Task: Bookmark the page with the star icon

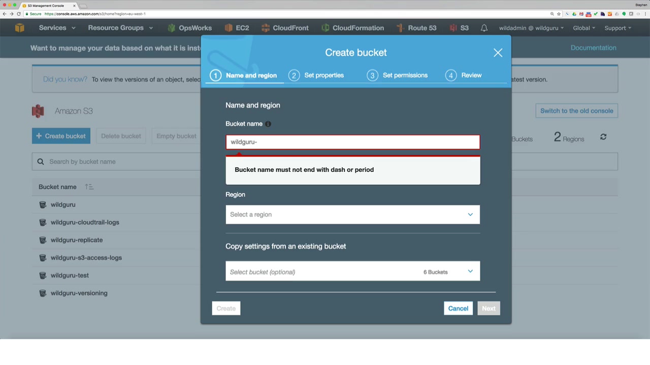Action: 559,14
